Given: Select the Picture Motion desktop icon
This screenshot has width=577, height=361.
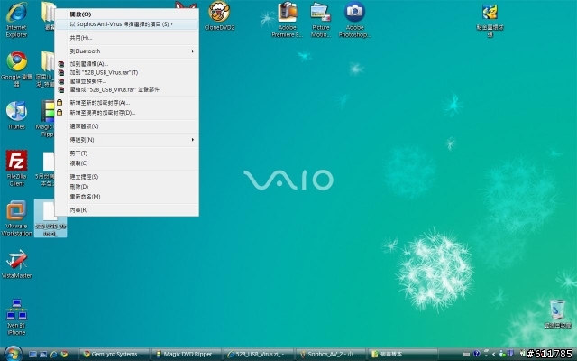Looking at the screenshot, I should [321, 20].
